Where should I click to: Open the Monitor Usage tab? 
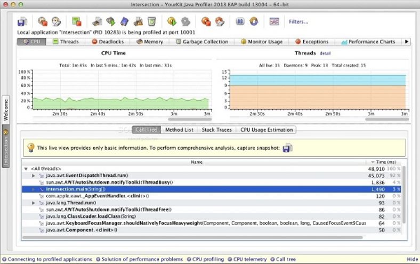[x=262, y=42]
